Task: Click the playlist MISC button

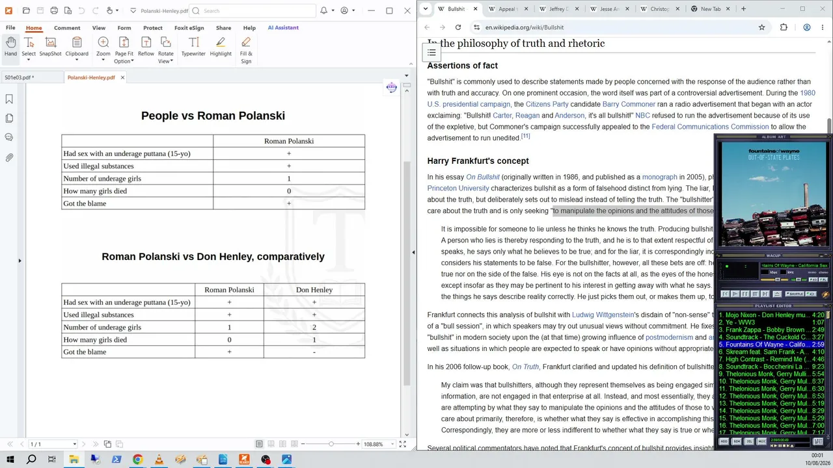Action: (x=761, y=441)
